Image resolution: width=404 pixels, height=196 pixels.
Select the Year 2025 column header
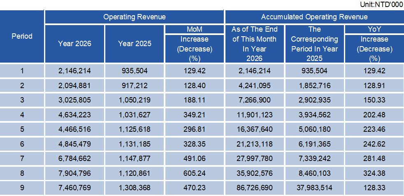click(135, 44)
